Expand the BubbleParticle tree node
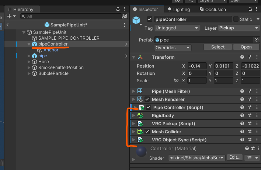Image resolution: width=261 pixels, height=170 pixels. pyautogui.click(x=29, y=74)
